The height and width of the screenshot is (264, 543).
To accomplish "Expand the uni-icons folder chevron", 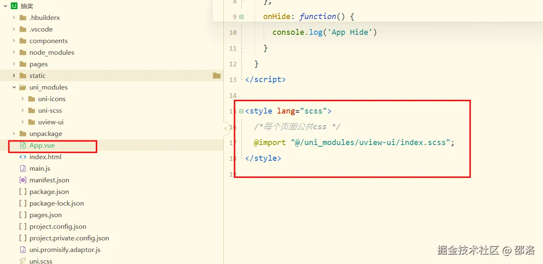I will pos(22,99).
